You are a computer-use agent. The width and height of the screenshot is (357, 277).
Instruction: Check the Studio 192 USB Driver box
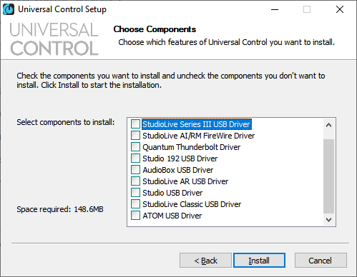click(135, 158)
